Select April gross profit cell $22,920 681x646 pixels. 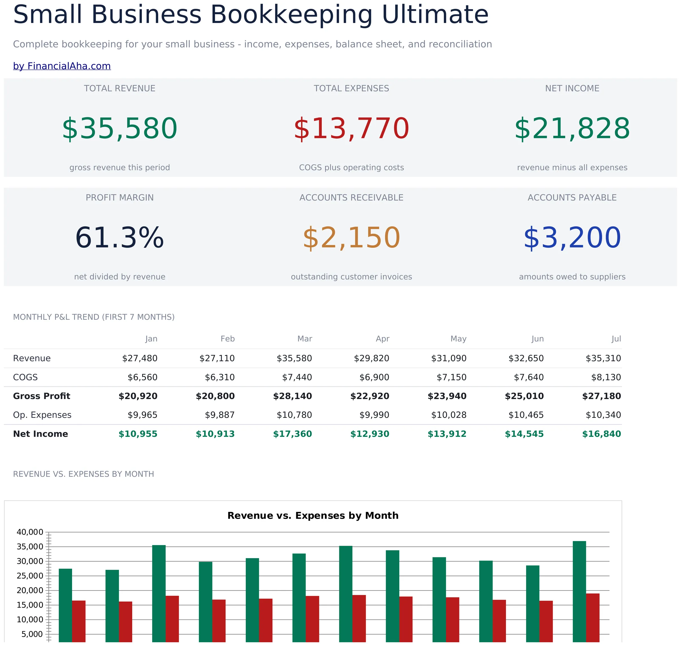(370, 396)
